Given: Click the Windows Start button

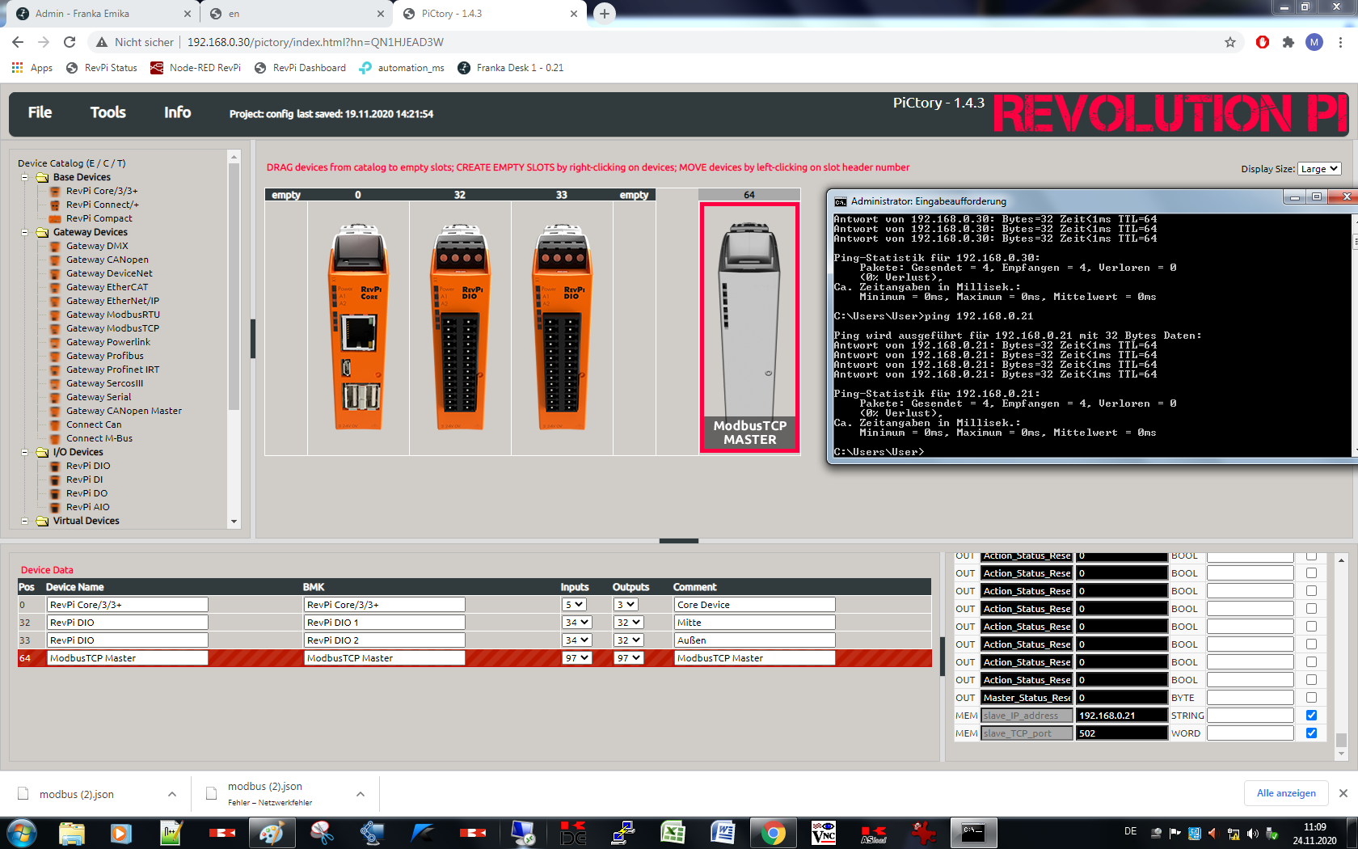Looking at the screenshot, I should point(22,833).
